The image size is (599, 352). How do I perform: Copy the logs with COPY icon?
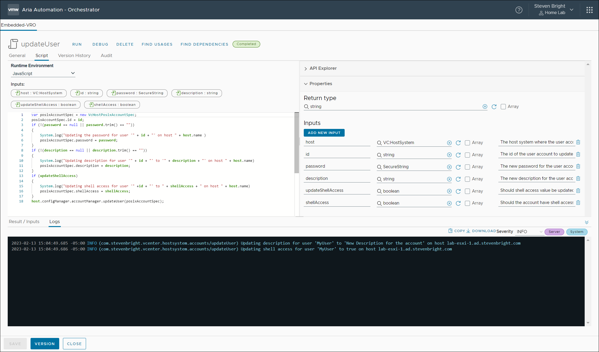pos(456,231)
